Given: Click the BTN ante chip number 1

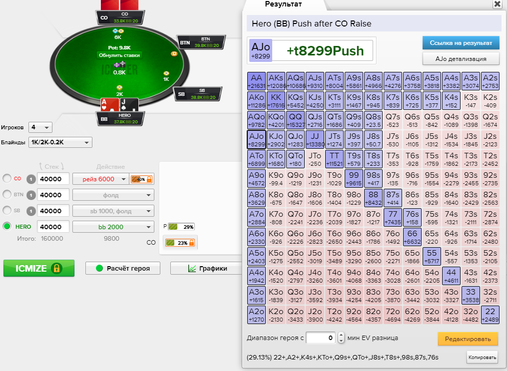Looking at the screenshot, I should pos(30,195).
